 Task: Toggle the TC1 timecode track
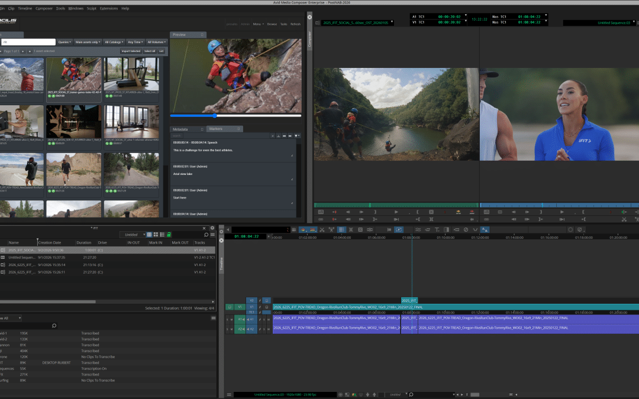pyautogui.click(x=251, y=312)
